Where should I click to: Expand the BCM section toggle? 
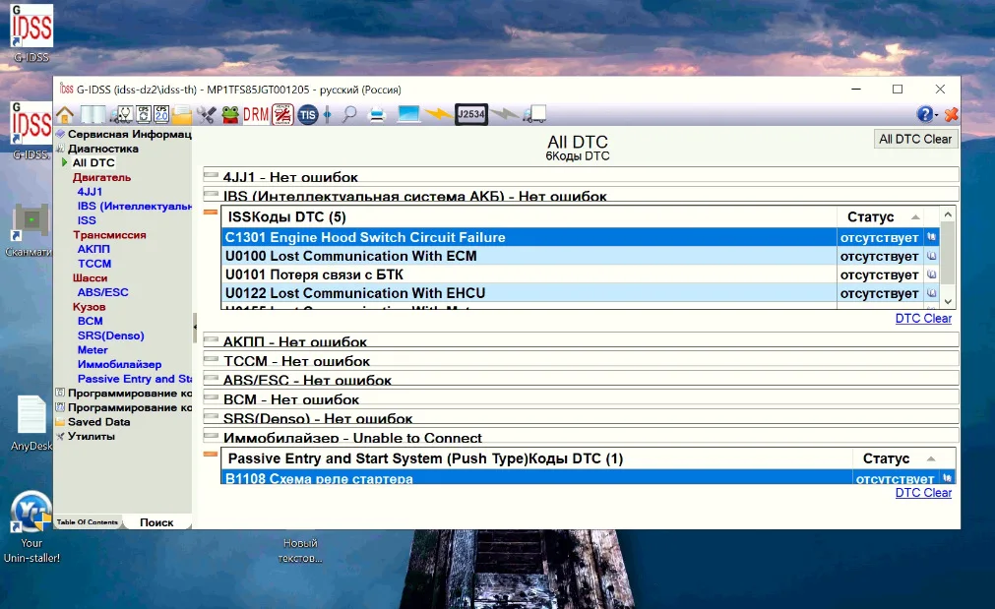coord(210,397)
